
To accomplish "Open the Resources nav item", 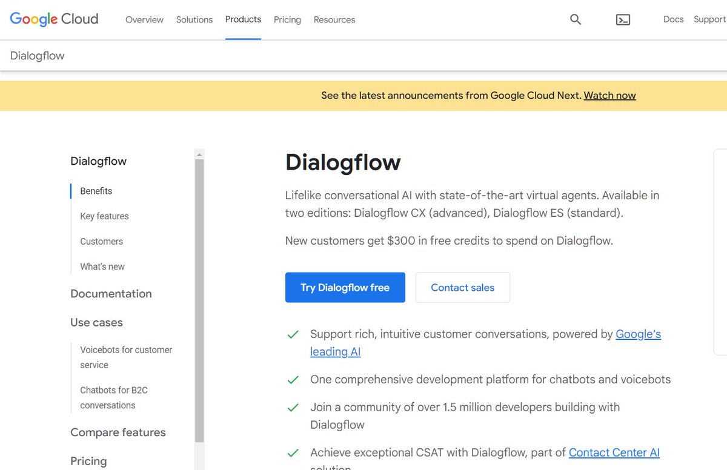I will [x=334, y=19].
